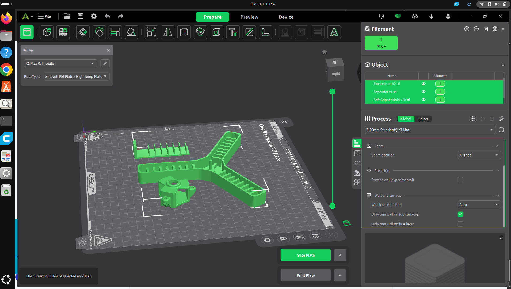Select the Mirror tool
This screenshot has width=511, height=289.
pyautogui.click(x=168, y=32)
